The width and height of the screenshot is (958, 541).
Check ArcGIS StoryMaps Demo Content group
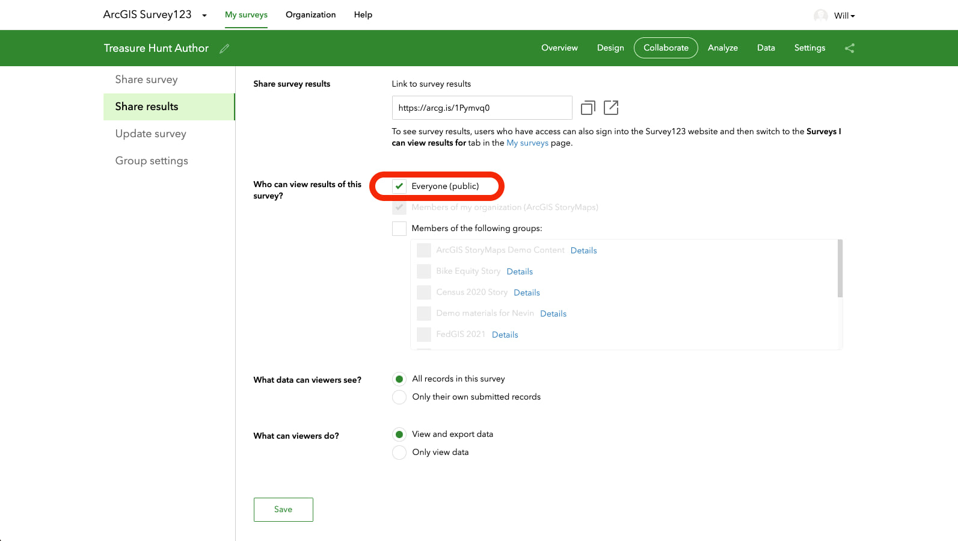click(x=423, y=250)
